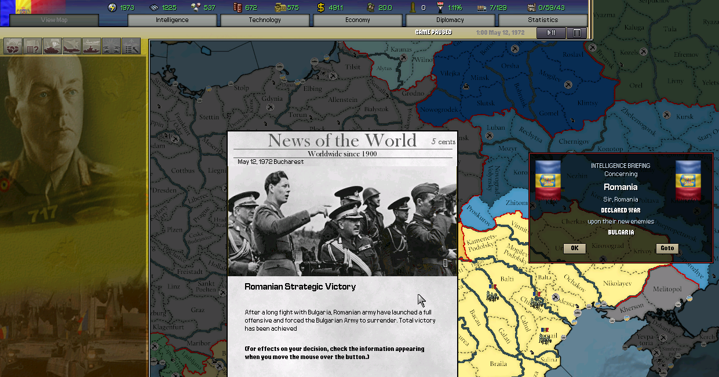Viewport: 719px width, 377px height.
Task: Select the land units build icon
Action: 52,45
